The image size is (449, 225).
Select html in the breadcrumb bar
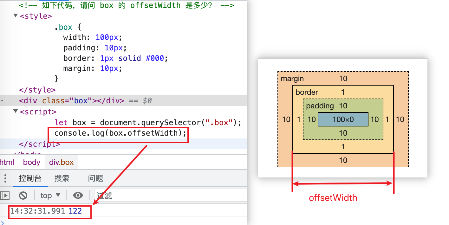pos(7,162)
